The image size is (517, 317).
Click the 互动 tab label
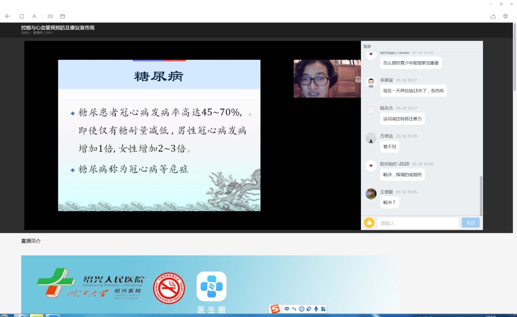(367, 46)
